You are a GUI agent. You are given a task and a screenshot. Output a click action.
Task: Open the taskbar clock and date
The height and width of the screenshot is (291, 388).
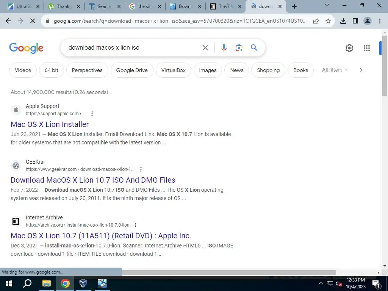coord(355,283)
